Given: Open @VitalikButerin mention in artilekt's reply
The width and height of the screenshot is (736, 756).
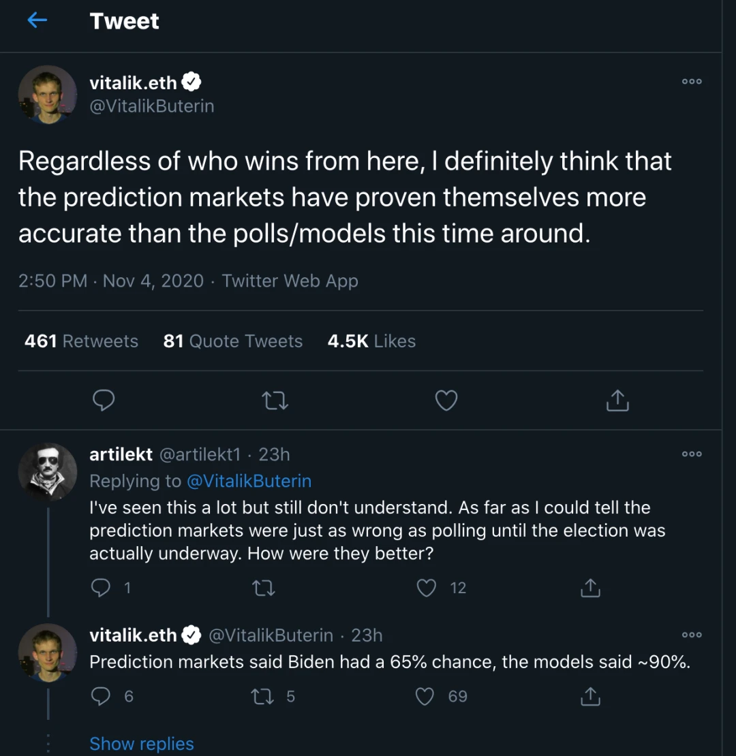Looking at the screenshot, I should [249, 481].
